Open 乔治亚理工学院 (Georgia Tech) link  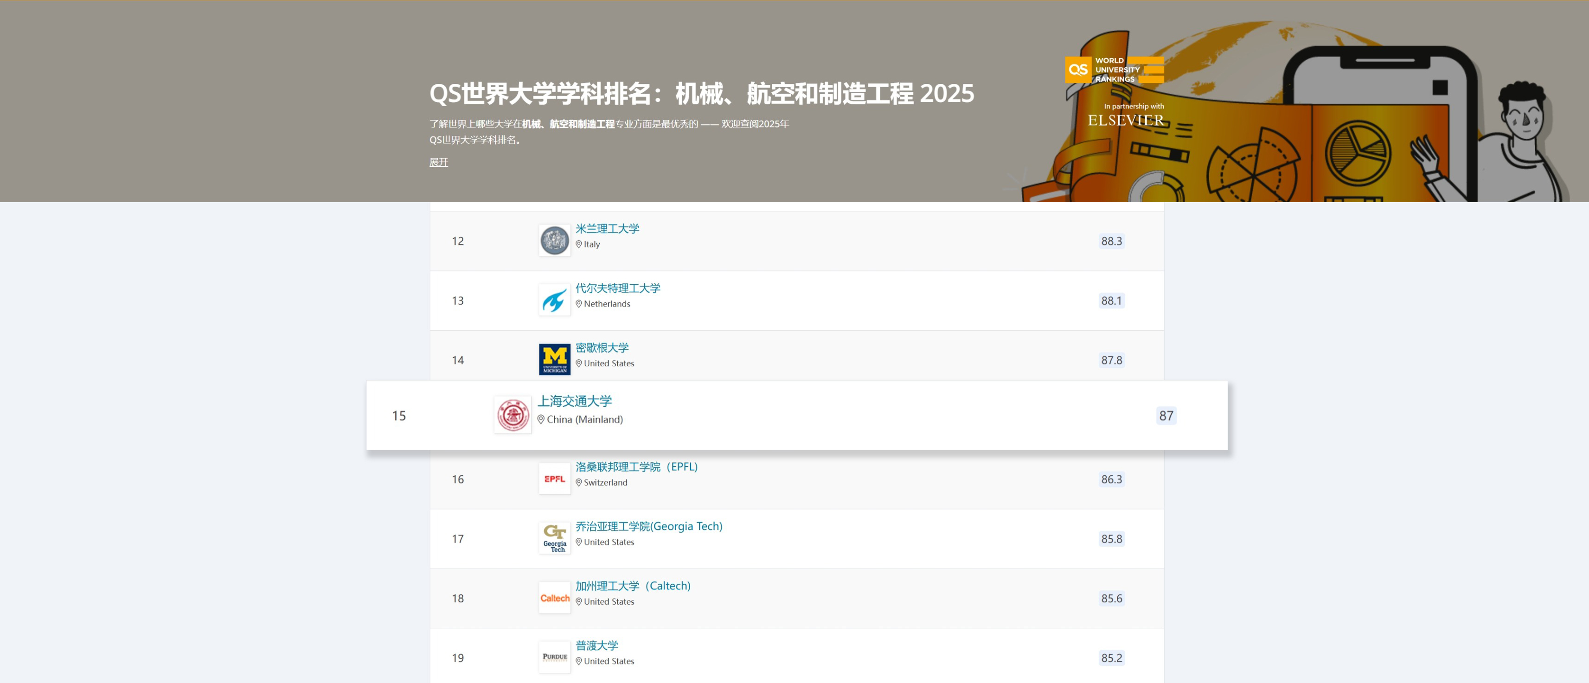click(648, 526)
